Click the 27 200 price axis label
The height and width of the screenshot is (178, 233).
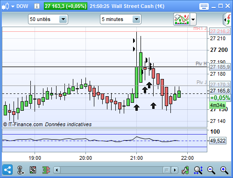click(x=219, y=50)
